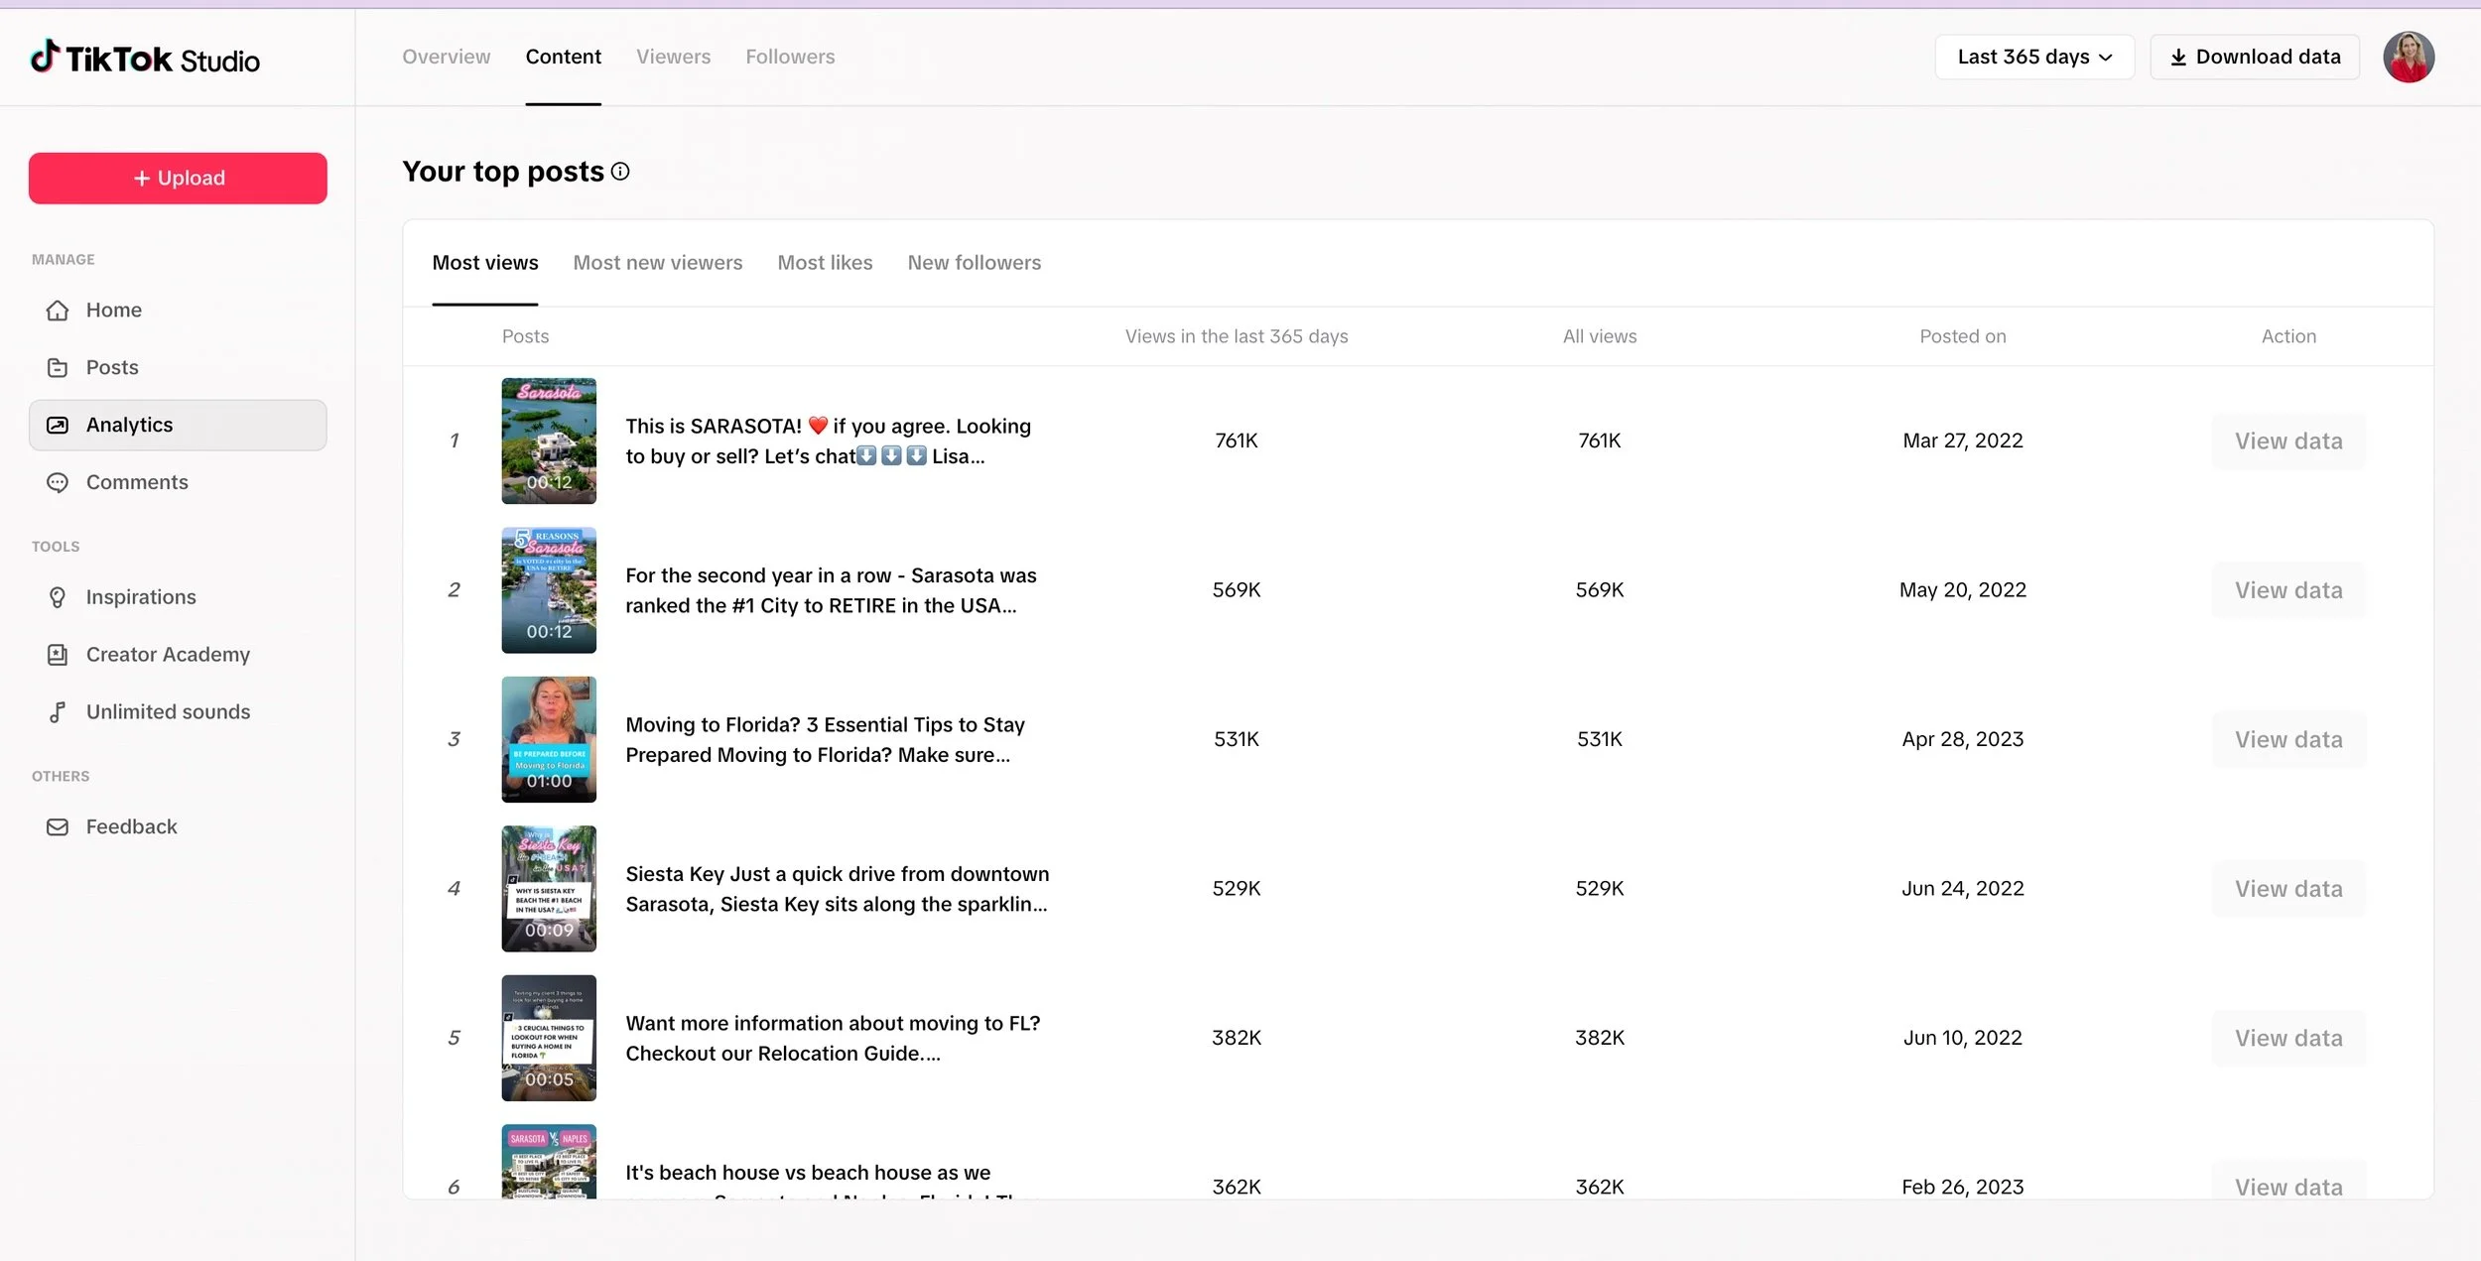Click the Comments speech-bubble icon

(58, 483)
